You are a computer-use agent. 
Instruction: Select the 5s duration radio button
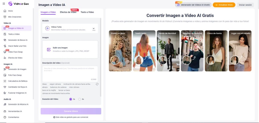tap(71, 99)
